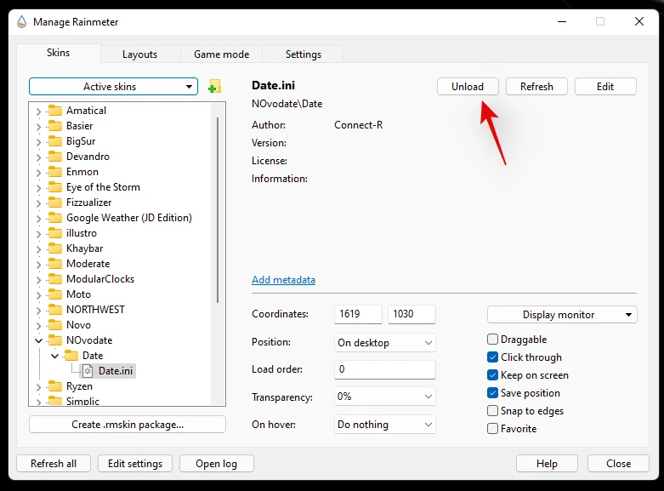Click the Refresh all button

point(54,464)
